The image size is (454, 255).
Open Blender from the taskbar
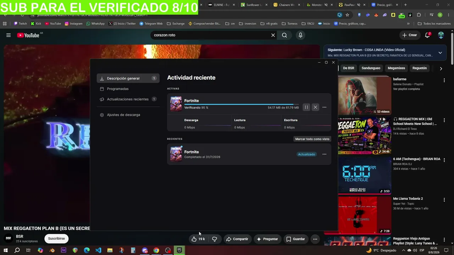(x=52, y=250)
